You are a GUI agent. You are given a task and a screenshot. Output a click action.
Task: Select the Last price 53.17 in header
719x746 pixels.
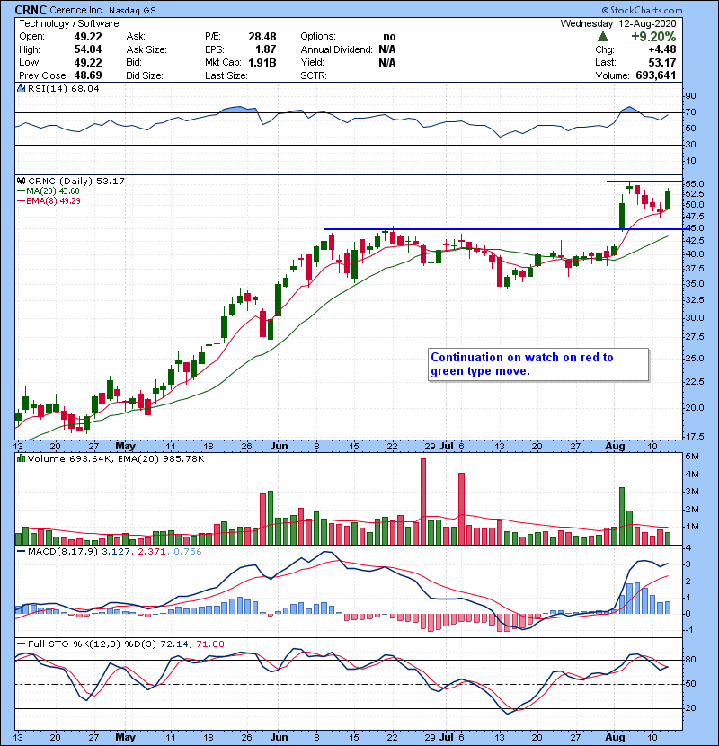(x=661, y=62)
